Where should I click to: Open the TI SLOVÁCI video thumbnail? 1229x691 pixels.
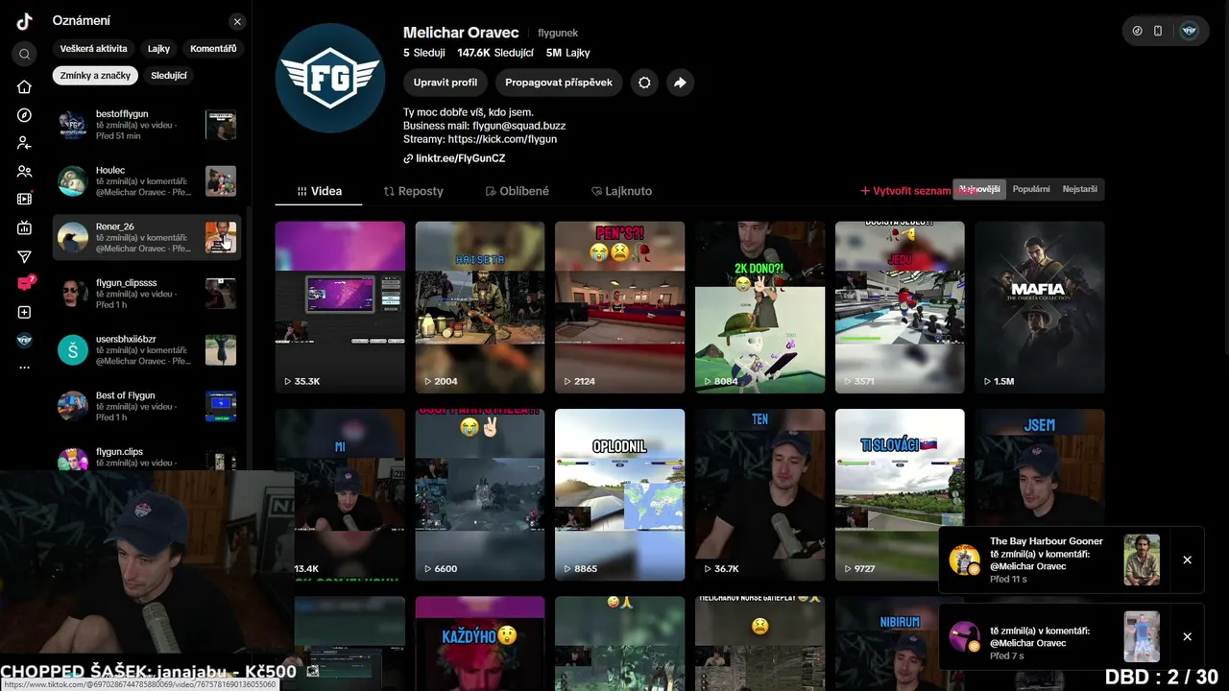tap(900, 494)
